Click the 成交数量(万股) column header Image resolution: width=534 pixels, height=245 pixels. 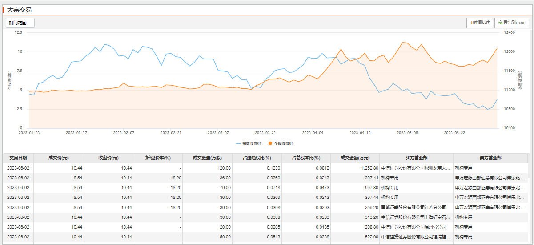click(x=207, y=158)
